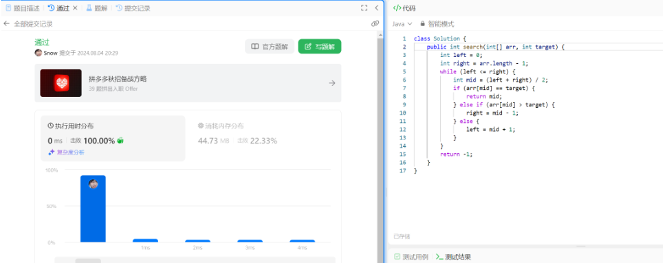Click the chart range slider handle
The width and height of the screenshot is (667, 263).
(x=88, y=260)
